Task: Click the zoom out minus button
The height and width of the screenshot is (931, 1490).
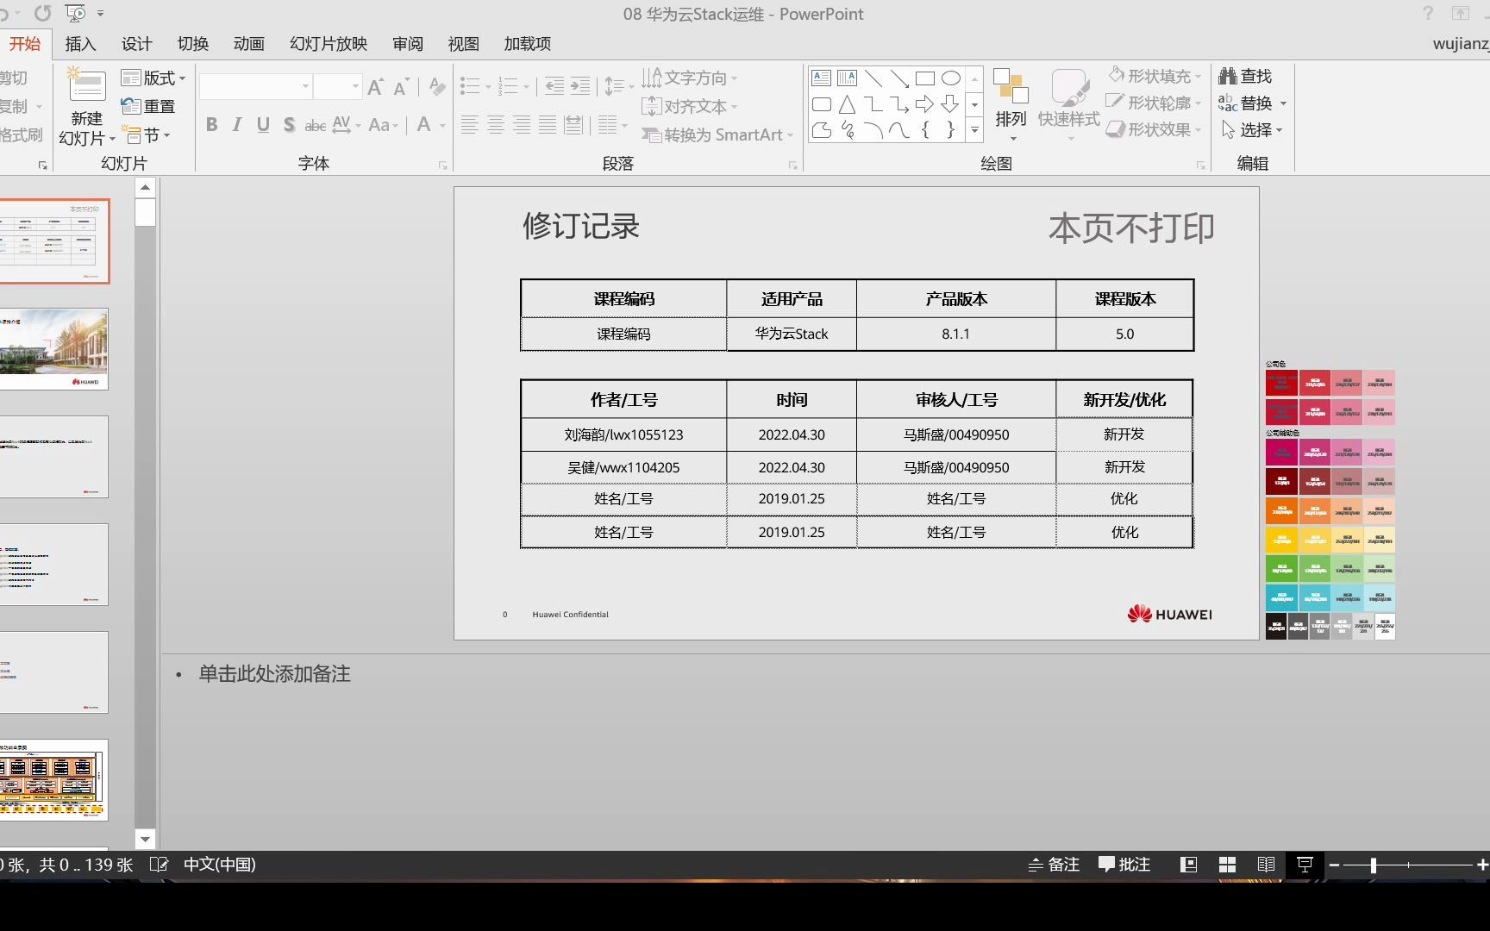Action: pos(1334,865)
